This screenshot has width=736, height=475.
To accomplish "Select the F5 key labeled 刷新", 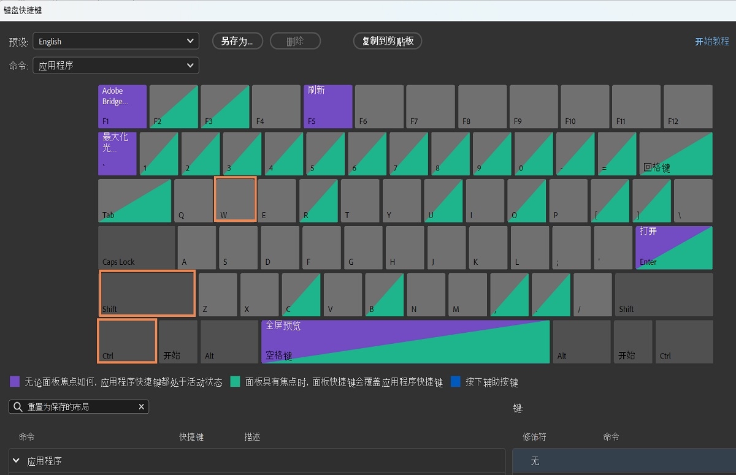I will click(x=328, y=106).
